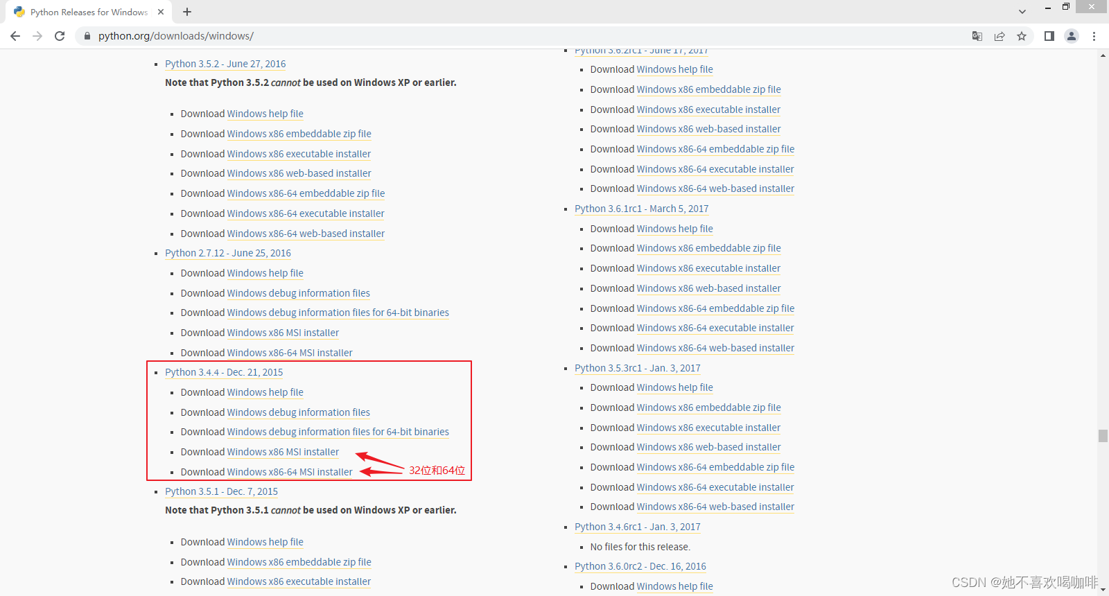The height and width of the screenshot is (596, 1109).
Task: Open Chrome three-dot menu
Action: point(1094,36)
